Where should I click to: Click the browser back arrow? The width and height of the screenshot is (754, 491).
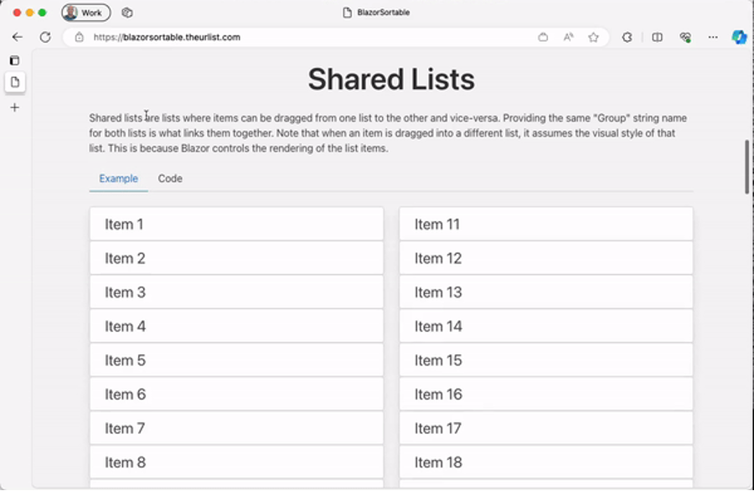pyautogui.click(x=18, y=37)
